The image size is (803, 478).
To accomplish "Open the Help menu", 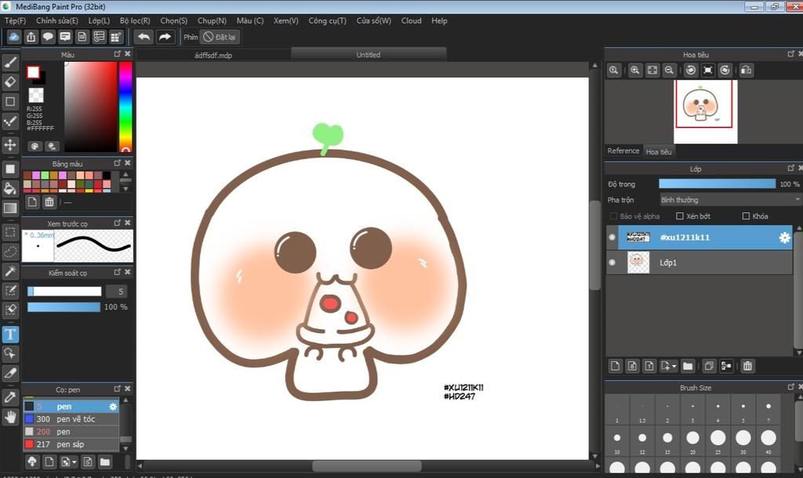I will coord(439,20).
